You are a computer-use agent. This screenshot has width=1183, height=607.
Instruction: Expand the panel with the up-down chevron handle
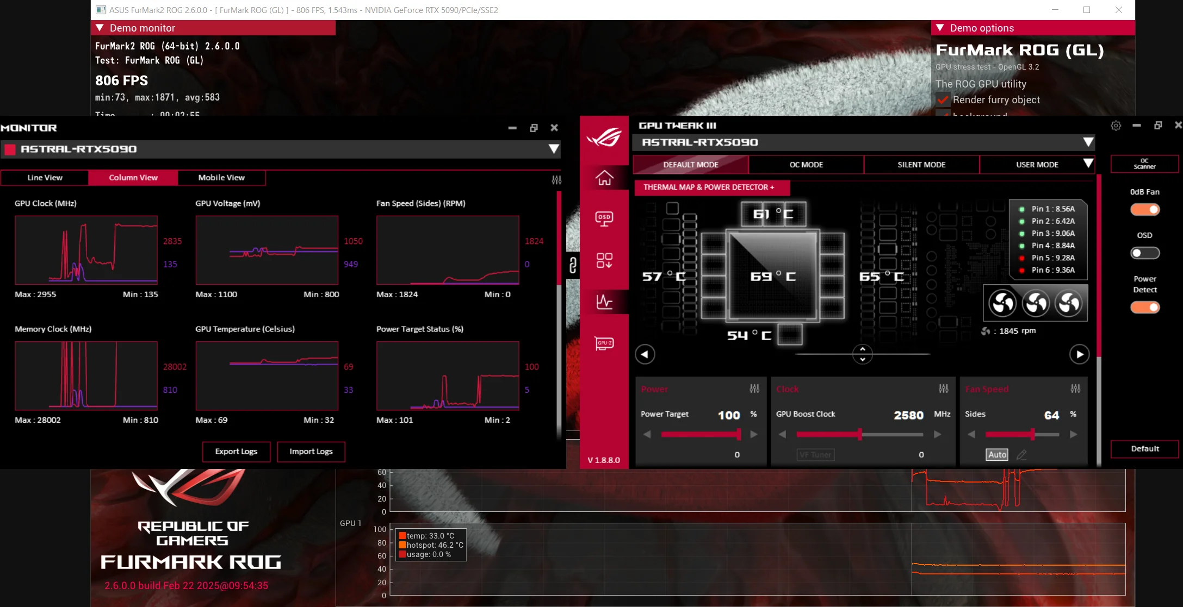tap(863, 354)
